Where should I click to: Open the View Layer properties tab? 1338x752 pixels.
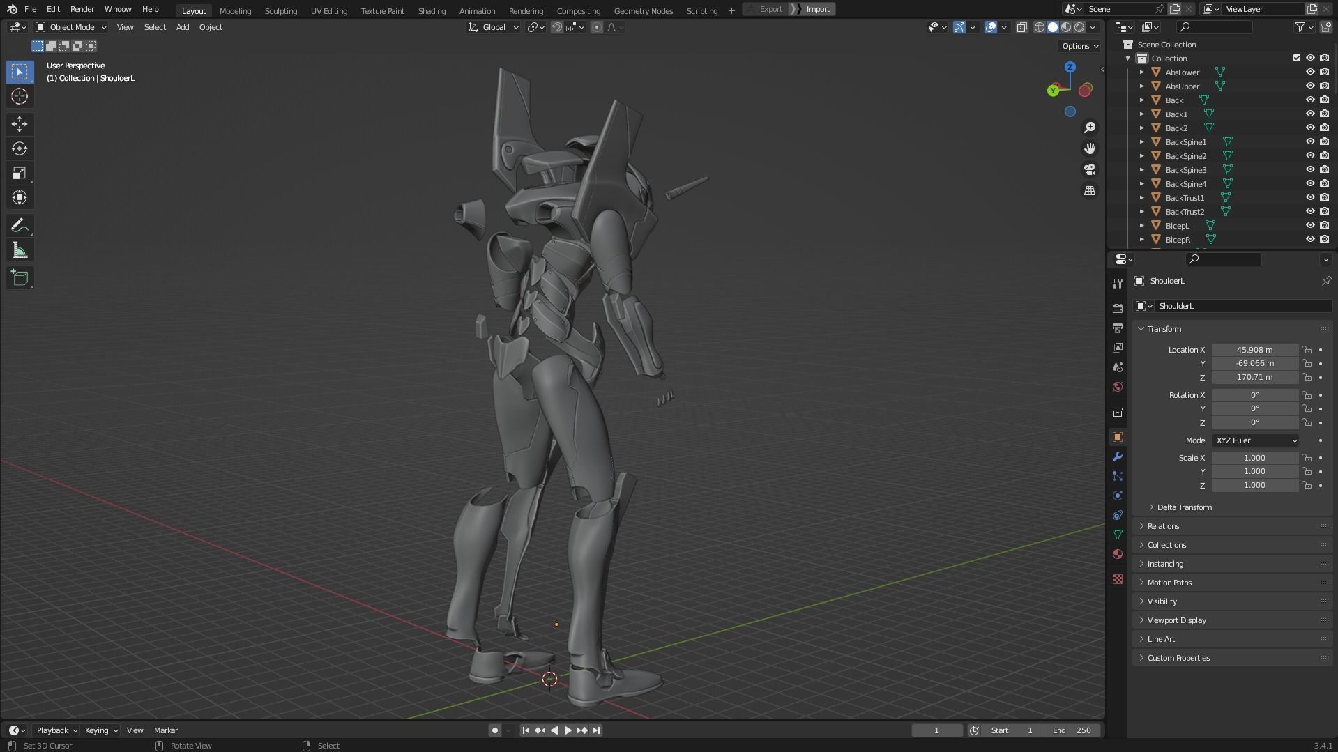1118,347
